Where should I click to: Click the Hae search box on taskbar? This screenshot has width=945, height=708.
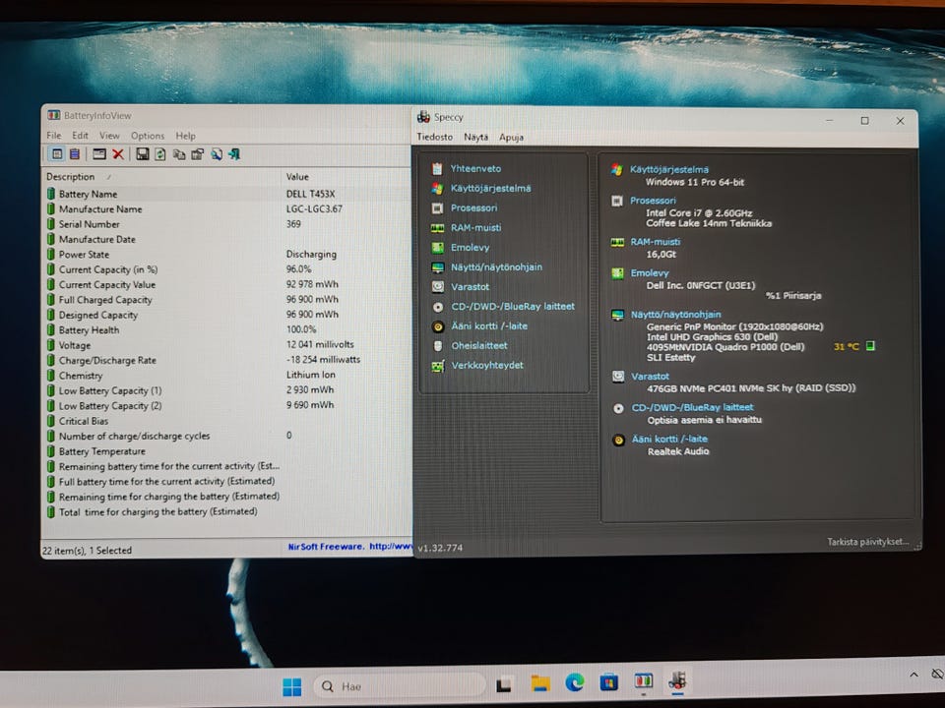[399, 686]
